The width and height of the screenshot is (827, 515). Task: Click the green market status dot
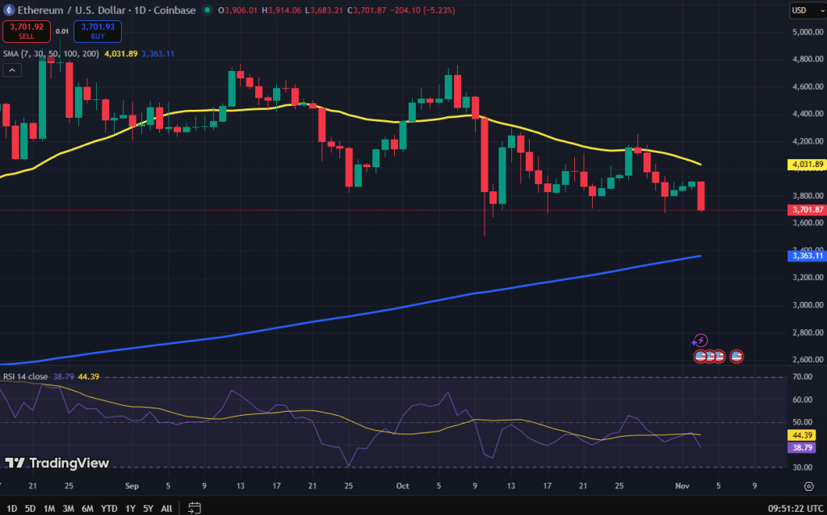tap(208, 10)
